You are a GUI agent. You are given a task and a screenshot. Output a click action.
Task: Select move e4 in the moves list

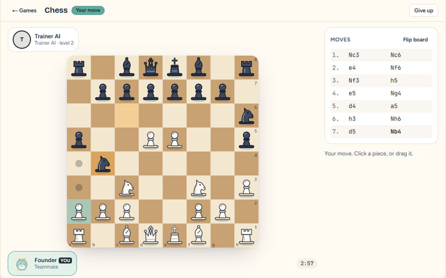[x=352, y=68]
